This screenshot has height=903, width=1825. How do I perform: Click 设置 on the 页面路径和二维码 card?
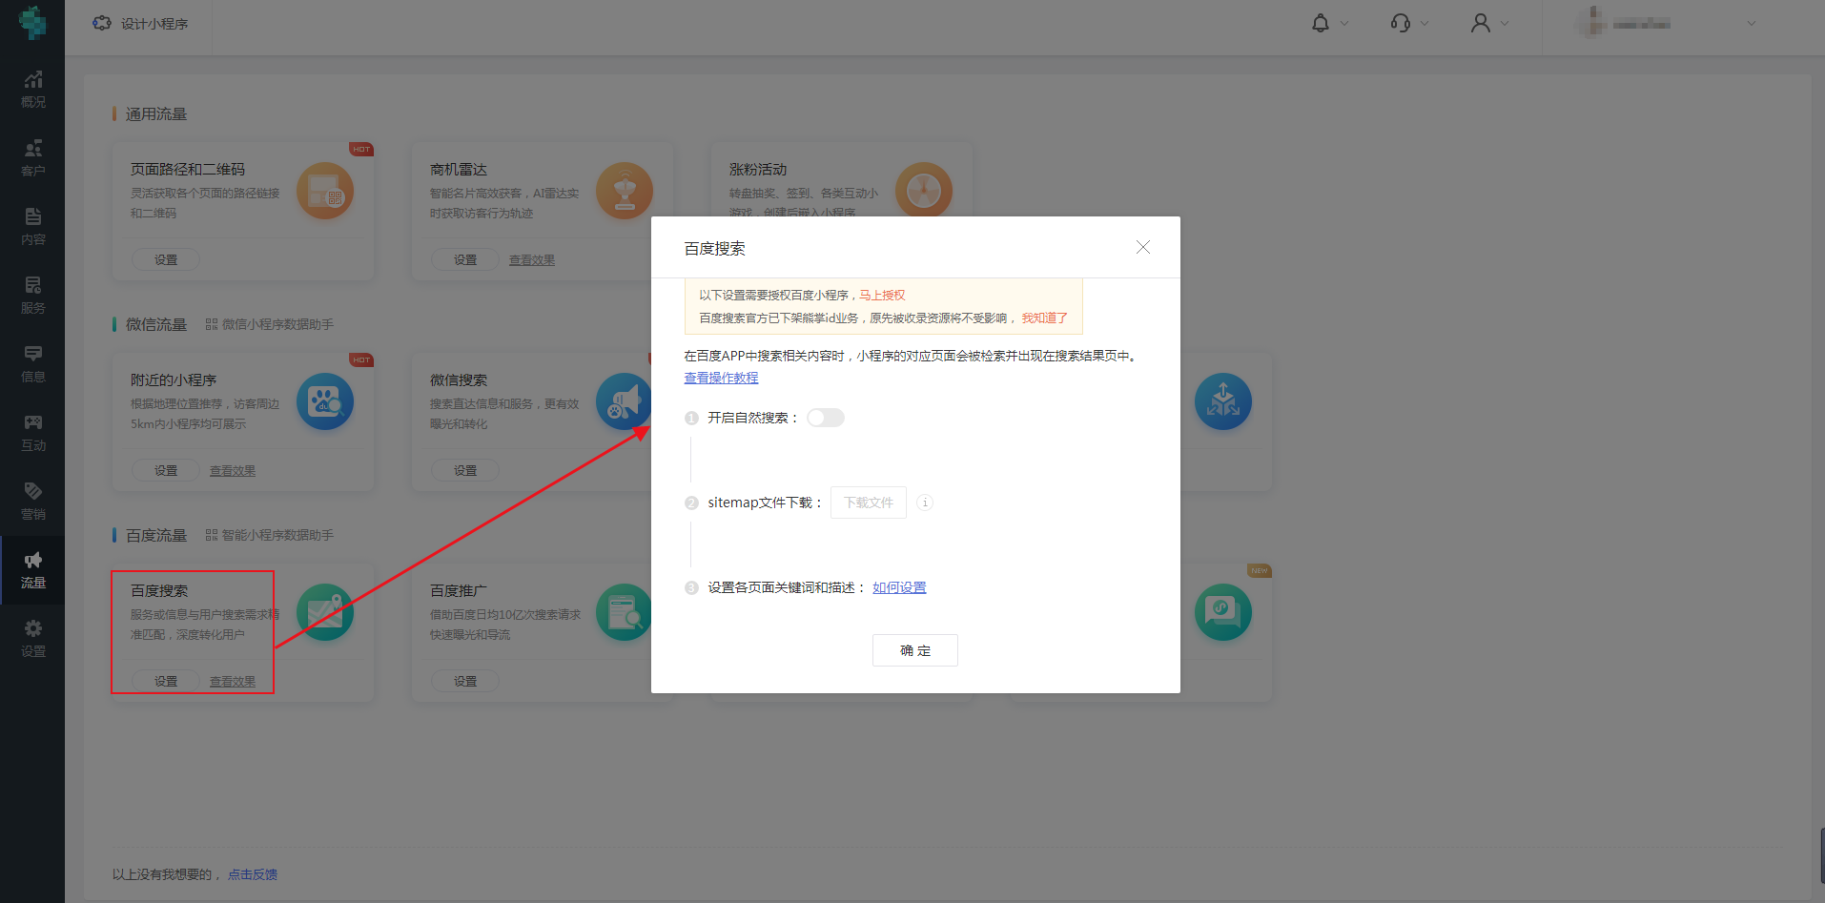click(x=166, y=259)
